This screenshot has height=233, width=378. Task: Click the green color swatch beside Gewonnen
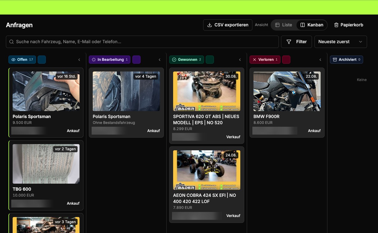coord(210,60)
